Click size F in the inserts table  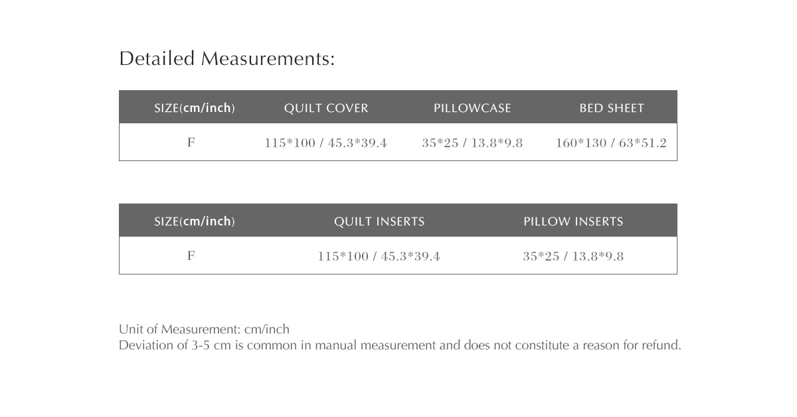(191, 256)
